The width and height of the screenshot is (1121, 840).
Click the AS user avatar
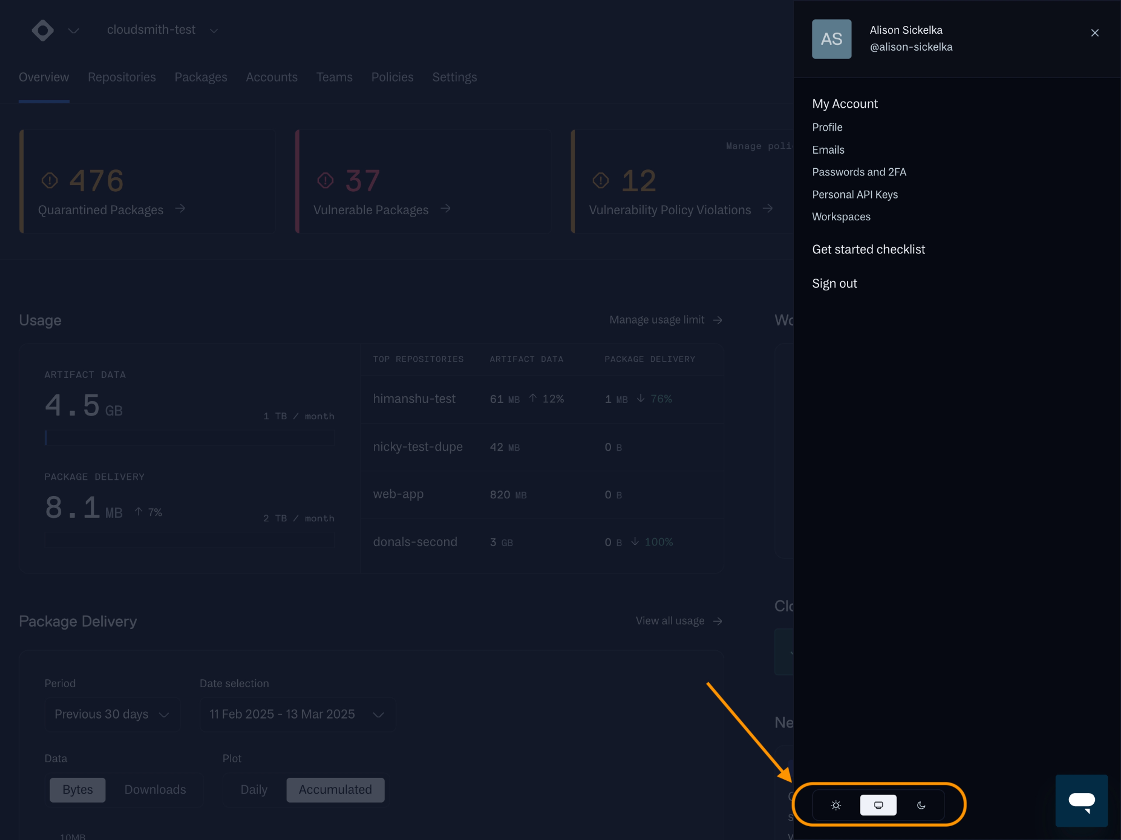(831, 39)
